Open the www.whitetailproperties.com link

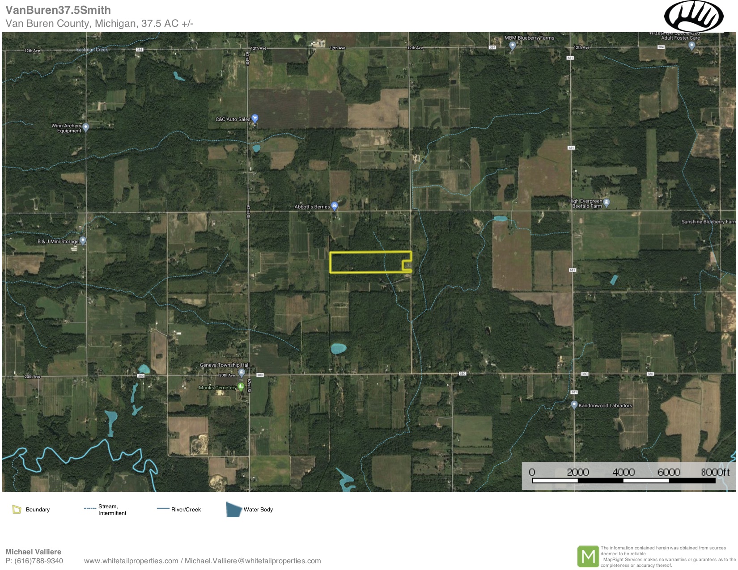(131, 561)
